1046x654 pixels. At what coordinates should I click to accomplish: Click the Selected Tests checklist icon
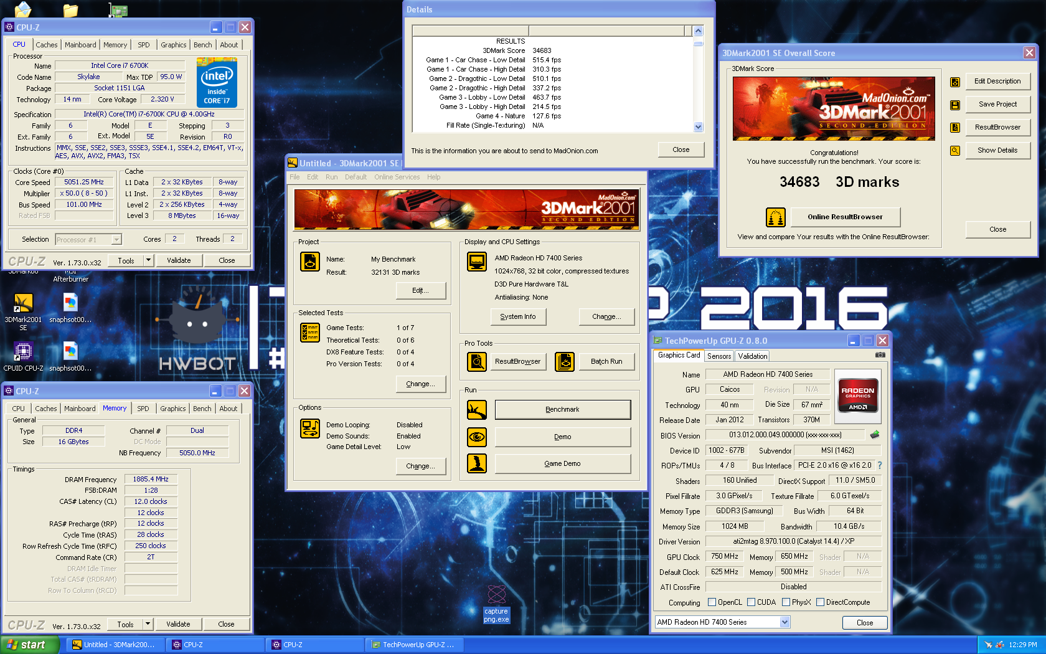click(309, 333)
